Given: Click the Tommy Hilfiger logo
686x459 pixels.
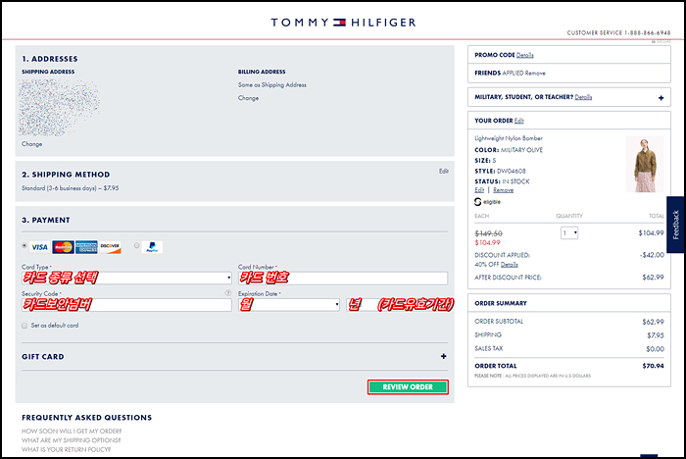Looking at the screenshot, I should pos(343,23).
